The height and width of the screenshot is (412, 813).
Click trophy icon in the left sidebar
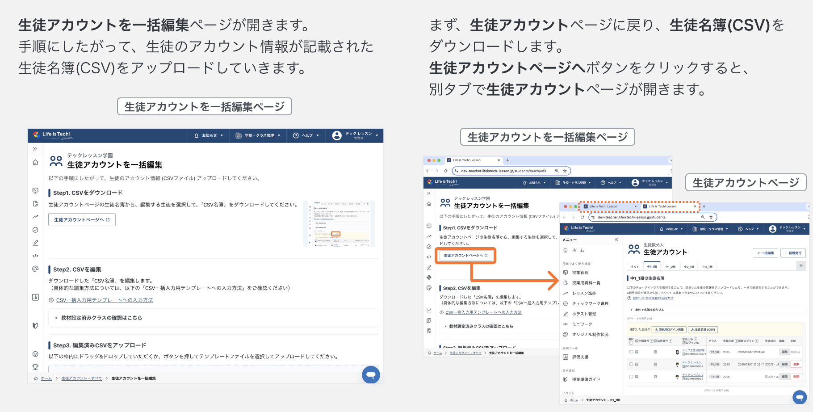click(35, 367)
